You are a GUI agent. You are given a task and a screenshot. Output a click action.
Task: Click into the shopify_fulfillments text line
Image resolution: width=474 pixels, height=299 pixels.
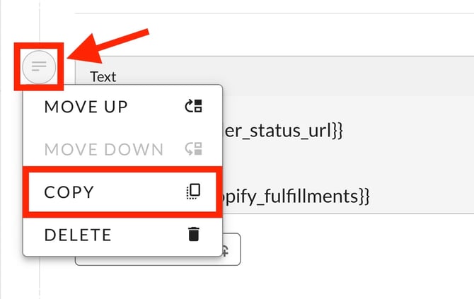[x=296, y=197]
